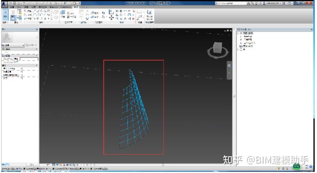Click the ViewCube in the 3D view

pyautogui.click(x=217, y=47)
